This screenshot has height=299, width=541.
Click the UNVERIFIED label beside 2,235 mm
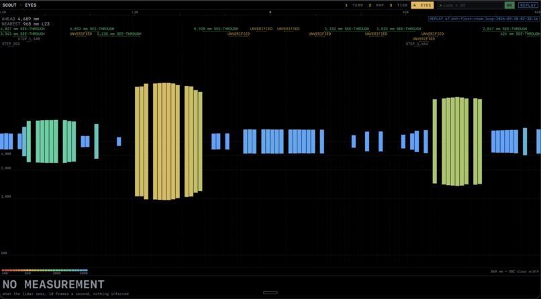(81, 34)
